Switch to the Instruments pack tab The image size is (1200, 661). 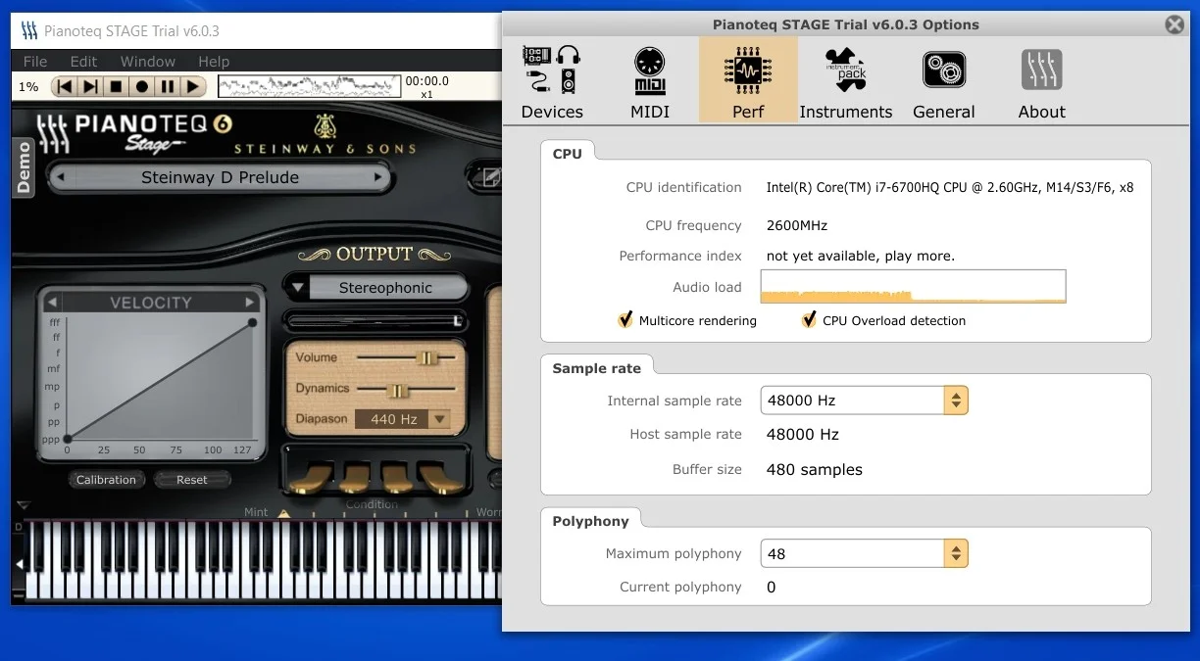pos(845,81)
